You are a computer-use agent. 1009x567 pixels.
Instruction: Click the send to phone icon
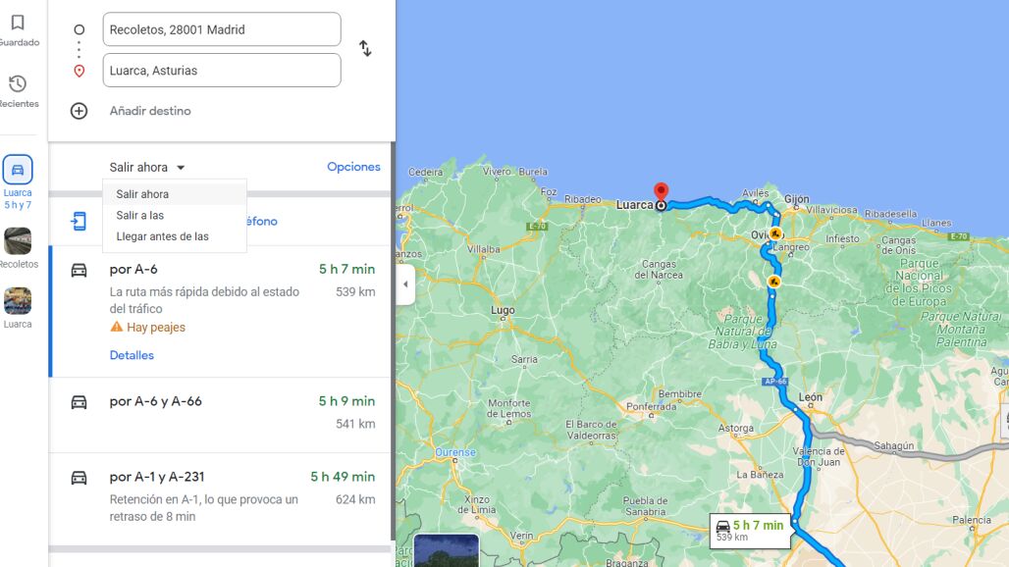click(79, 221)
